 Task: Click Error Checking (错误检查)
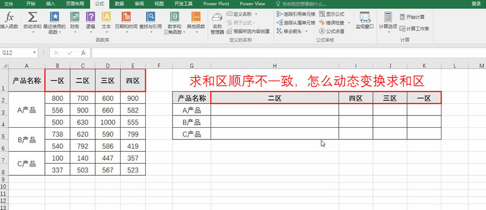(x=332, y=22)
